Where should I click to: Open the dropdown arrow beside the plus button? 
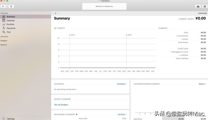6,6
